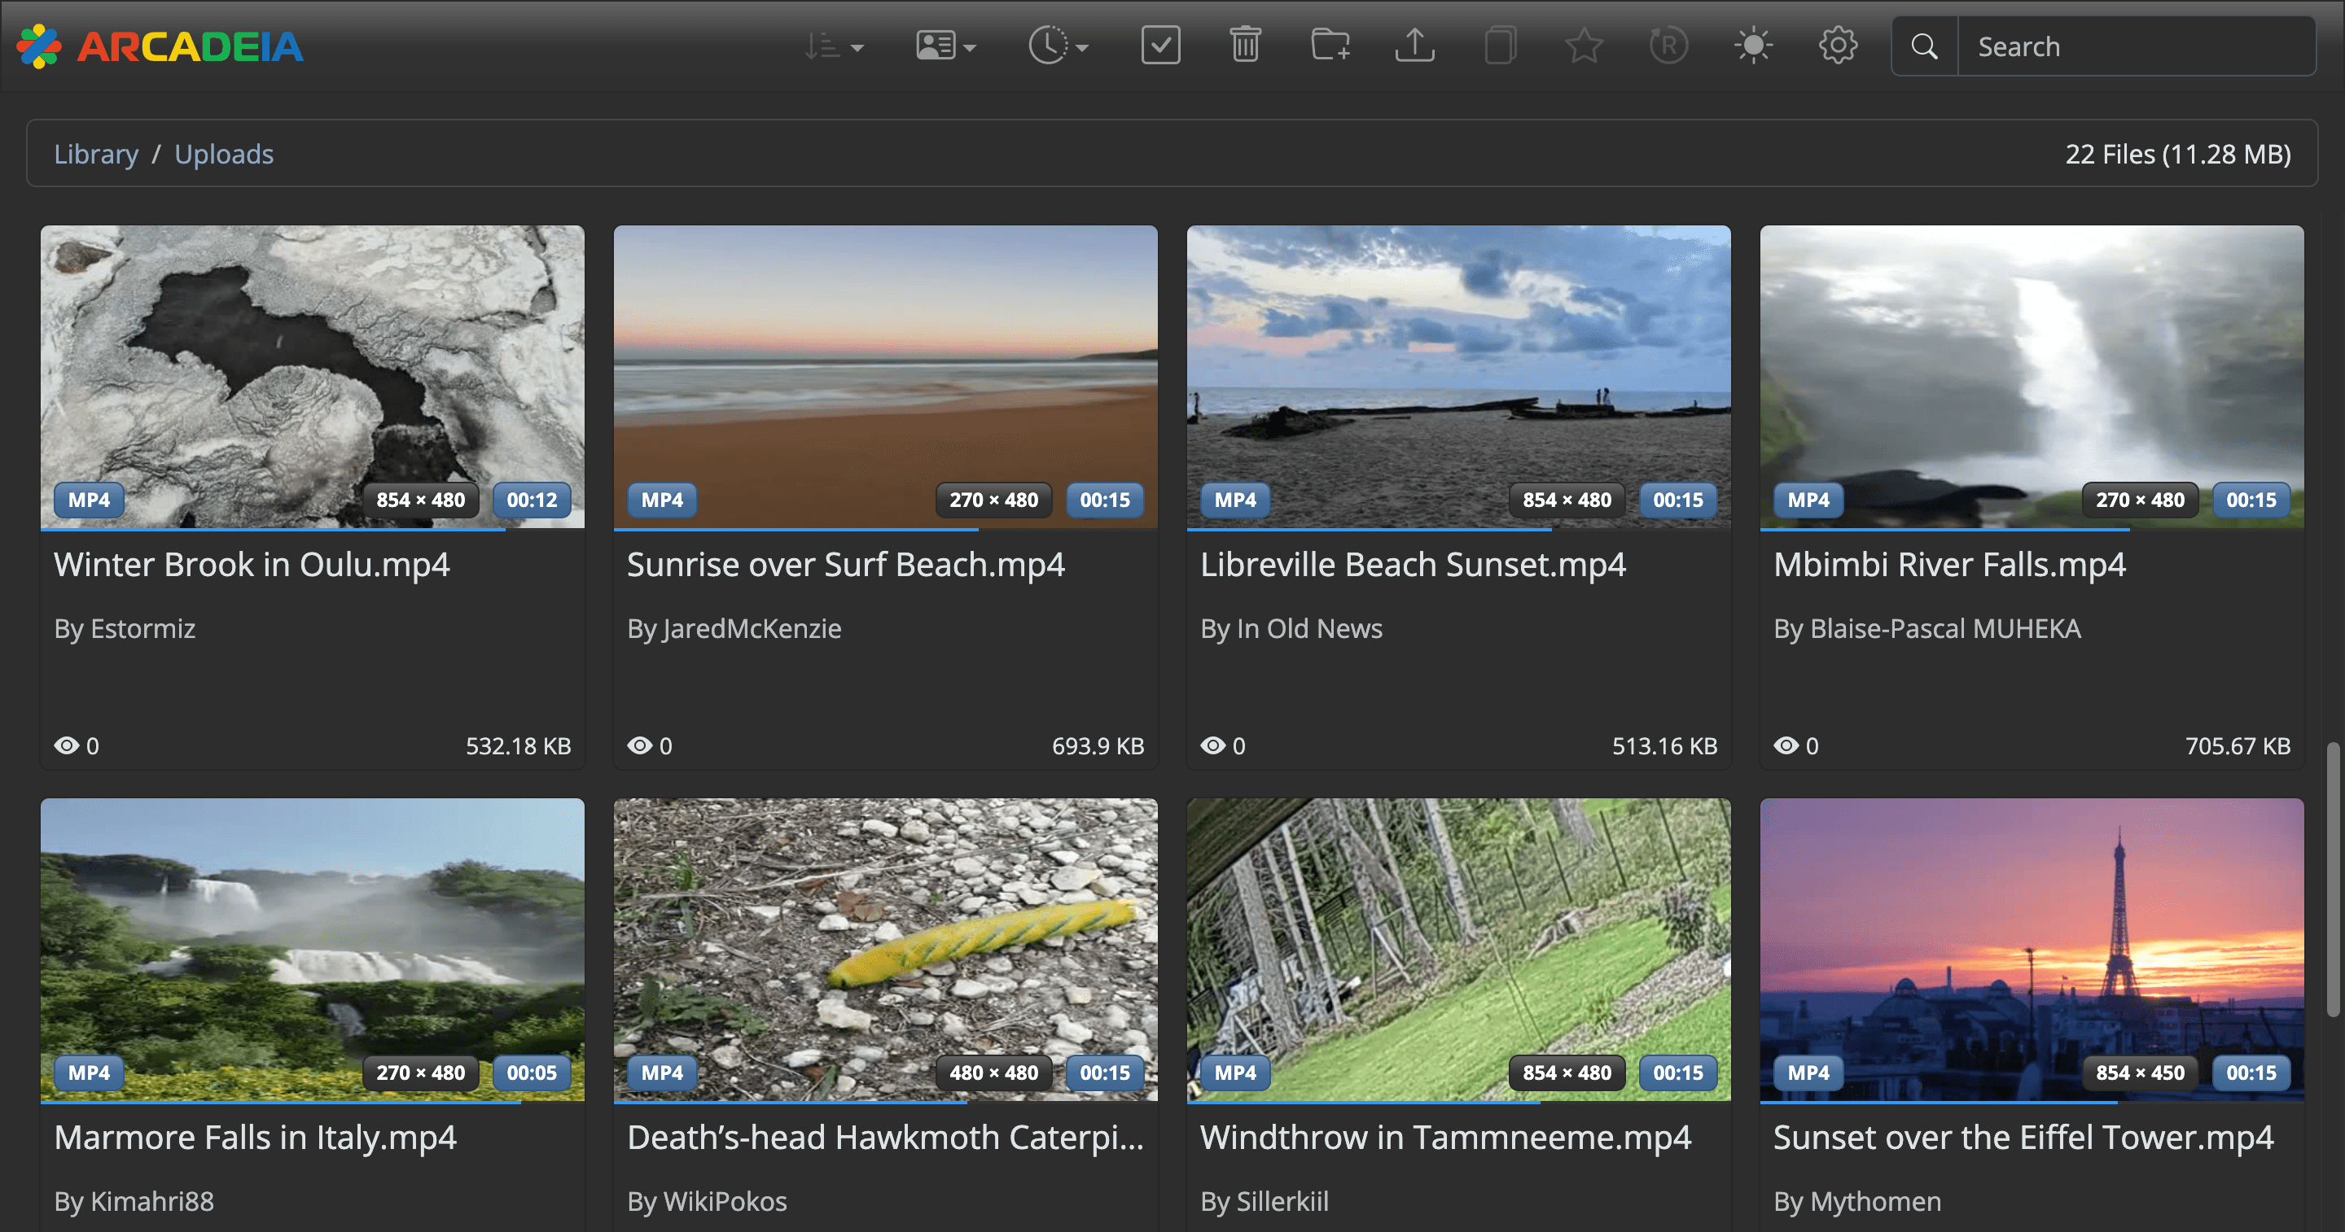Click title Sunset over the Eiffel Tower.mp4
This screenshot has width=2345, height=1232.
click(x=2023, y=1138)
